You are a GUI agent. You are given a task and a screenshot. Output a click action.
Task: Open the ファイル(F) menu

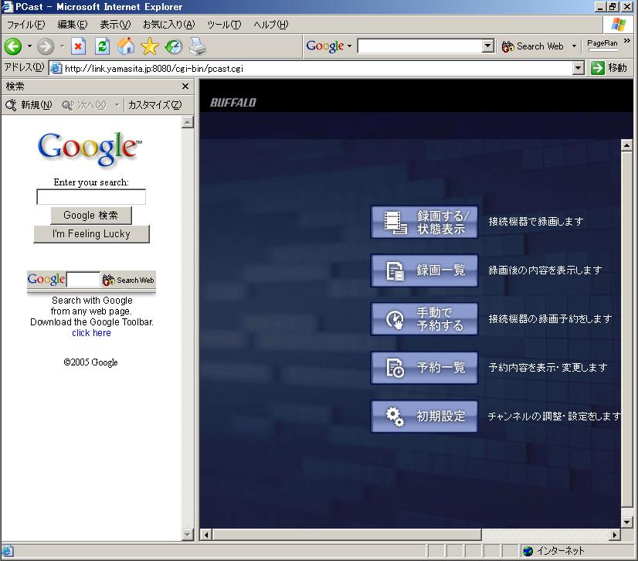[x=26, y=25]
